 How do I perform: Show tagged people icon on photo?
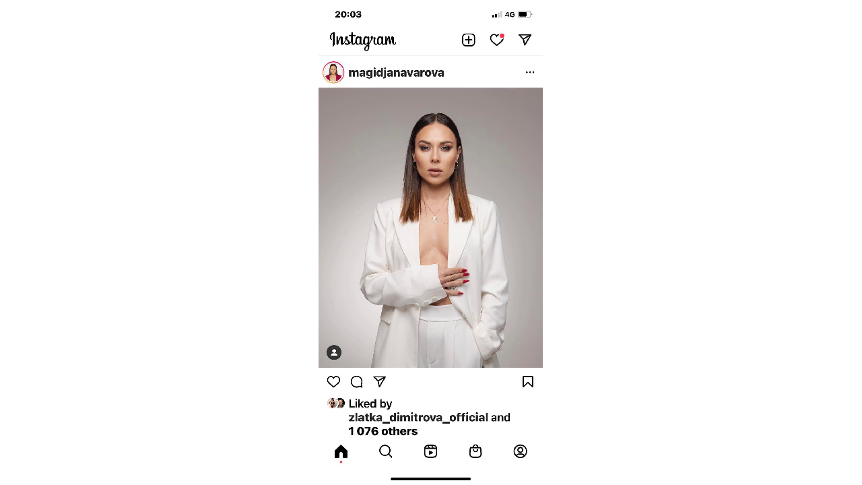click(x=334, y=352)
